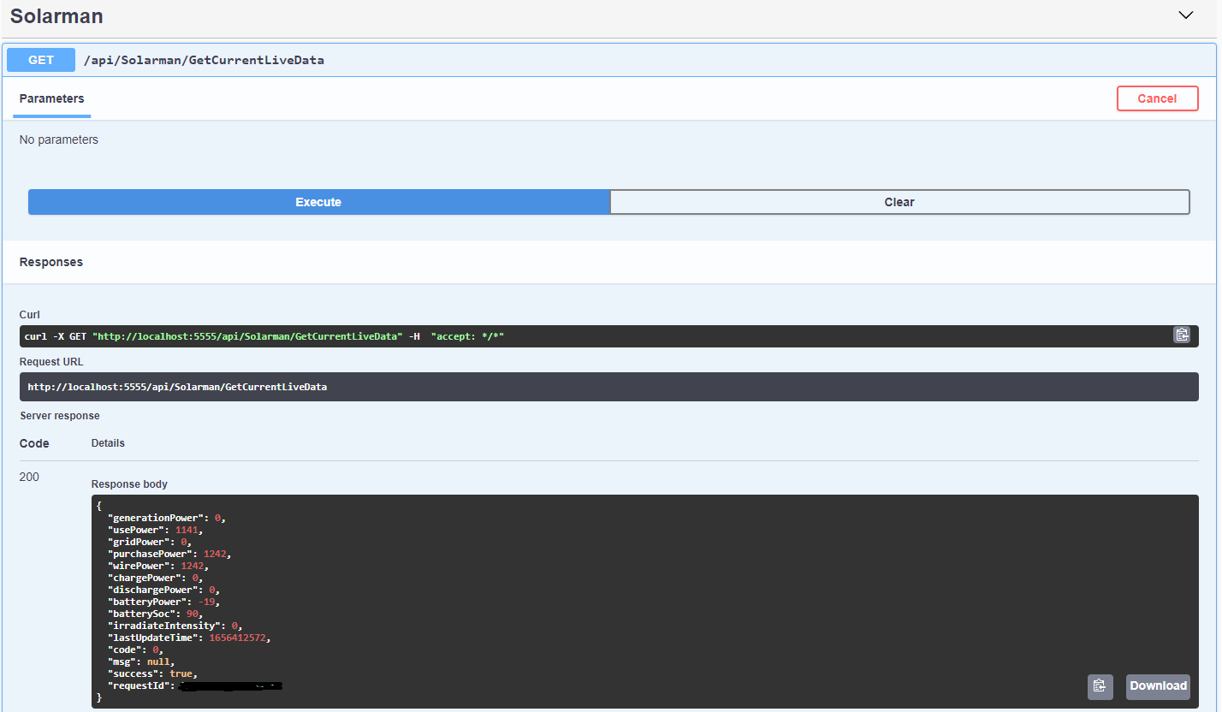Select the Parameters tab
1222x712 pixels.
tap(50, 99)
